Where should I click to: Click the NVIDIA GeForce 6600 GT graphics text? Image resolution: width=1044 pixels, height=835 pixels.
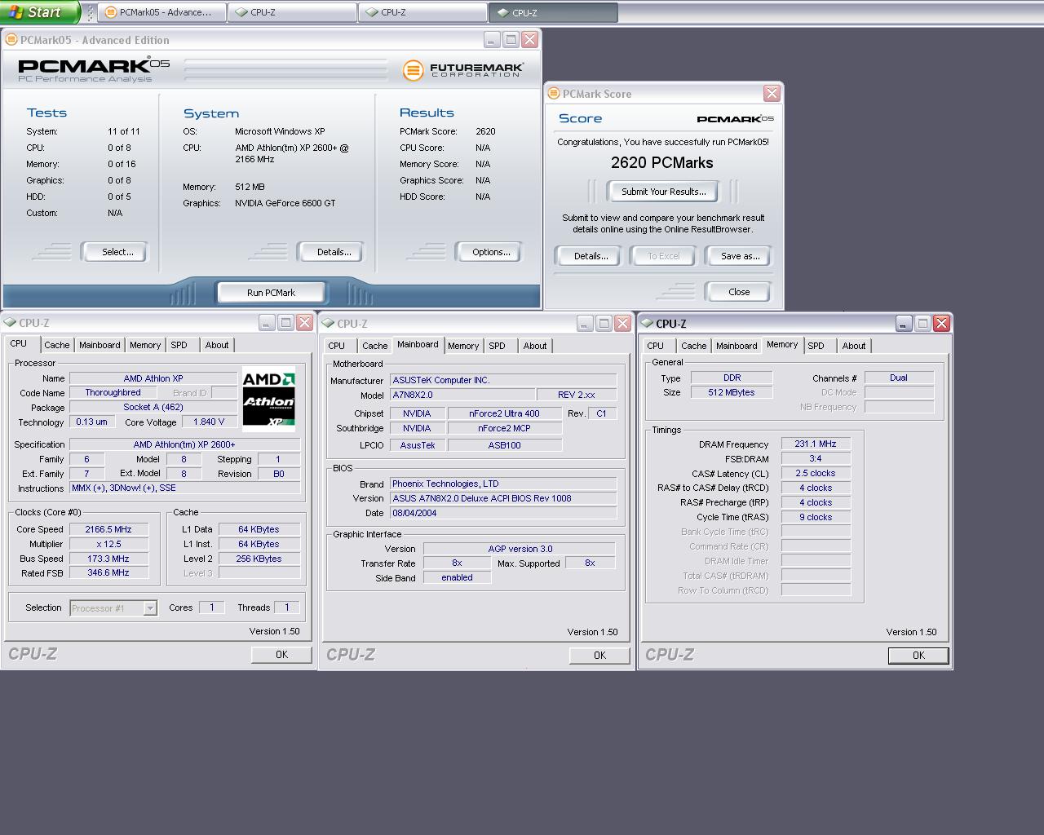coord(285,203)
